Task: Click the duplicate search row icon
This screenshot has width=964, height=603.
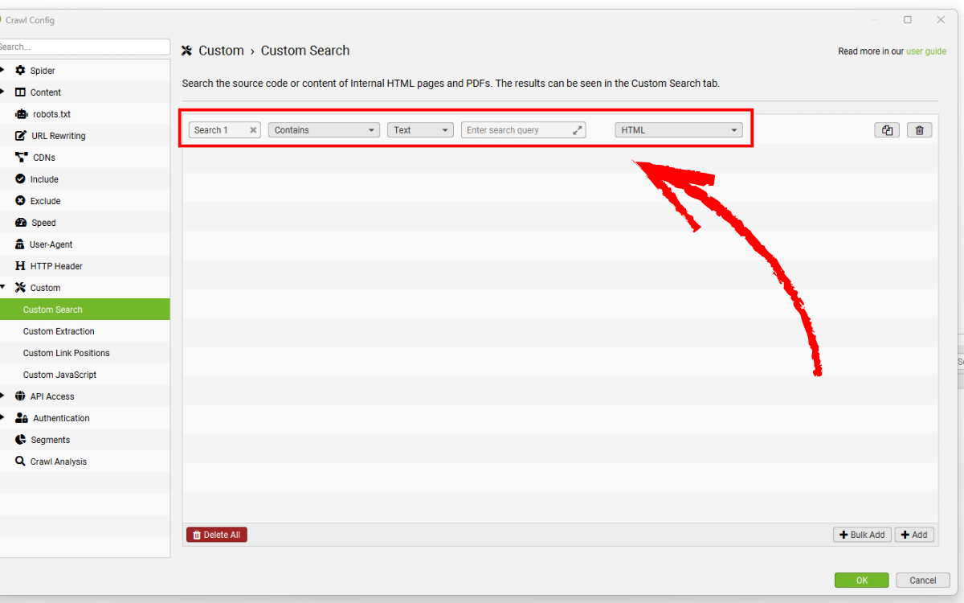Action: point(887,130)
